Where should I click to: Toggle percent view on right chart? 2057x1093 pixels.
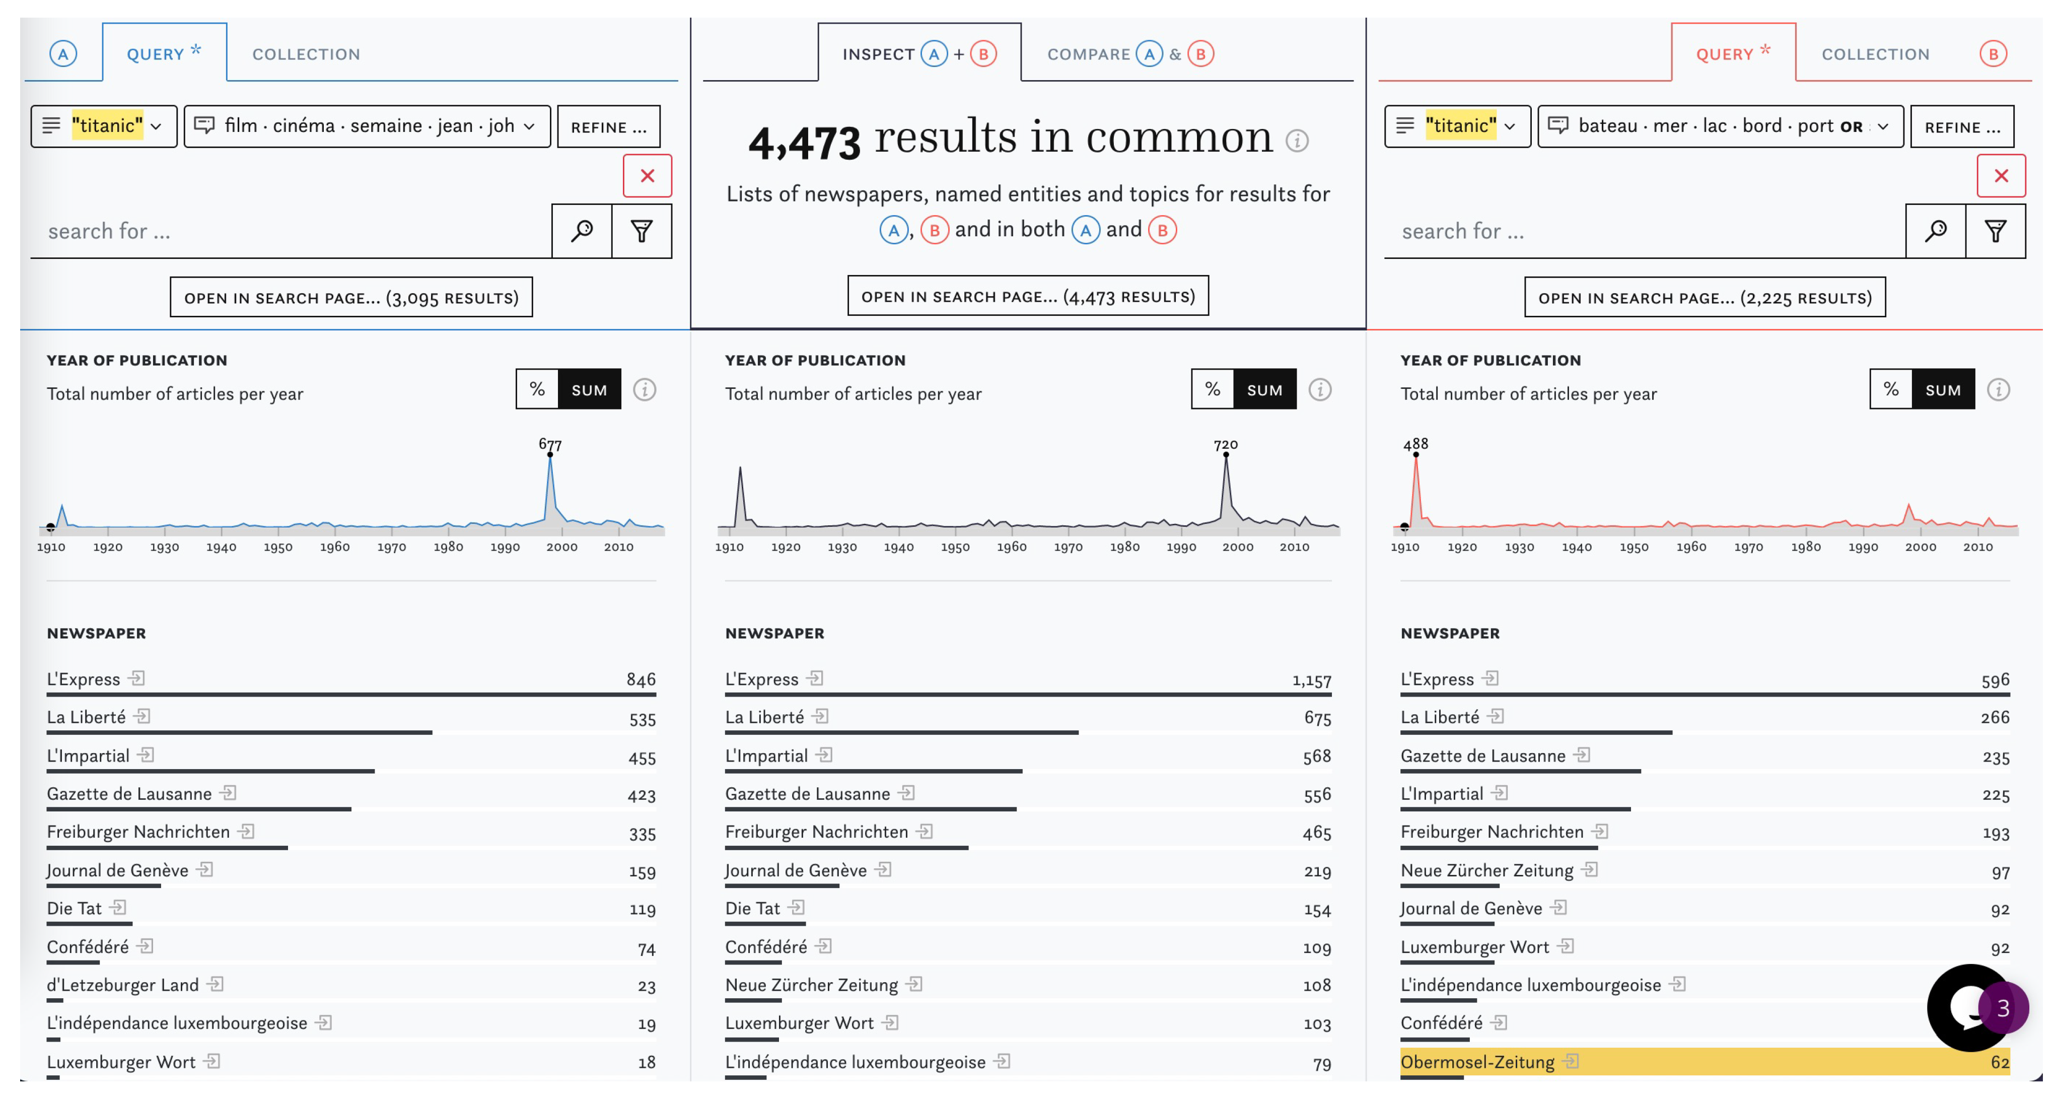point(1890,390)
